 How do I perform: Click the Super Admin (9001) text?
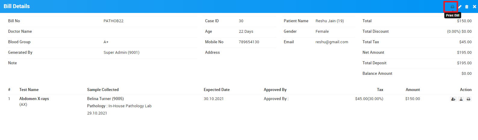coord(121,52)
